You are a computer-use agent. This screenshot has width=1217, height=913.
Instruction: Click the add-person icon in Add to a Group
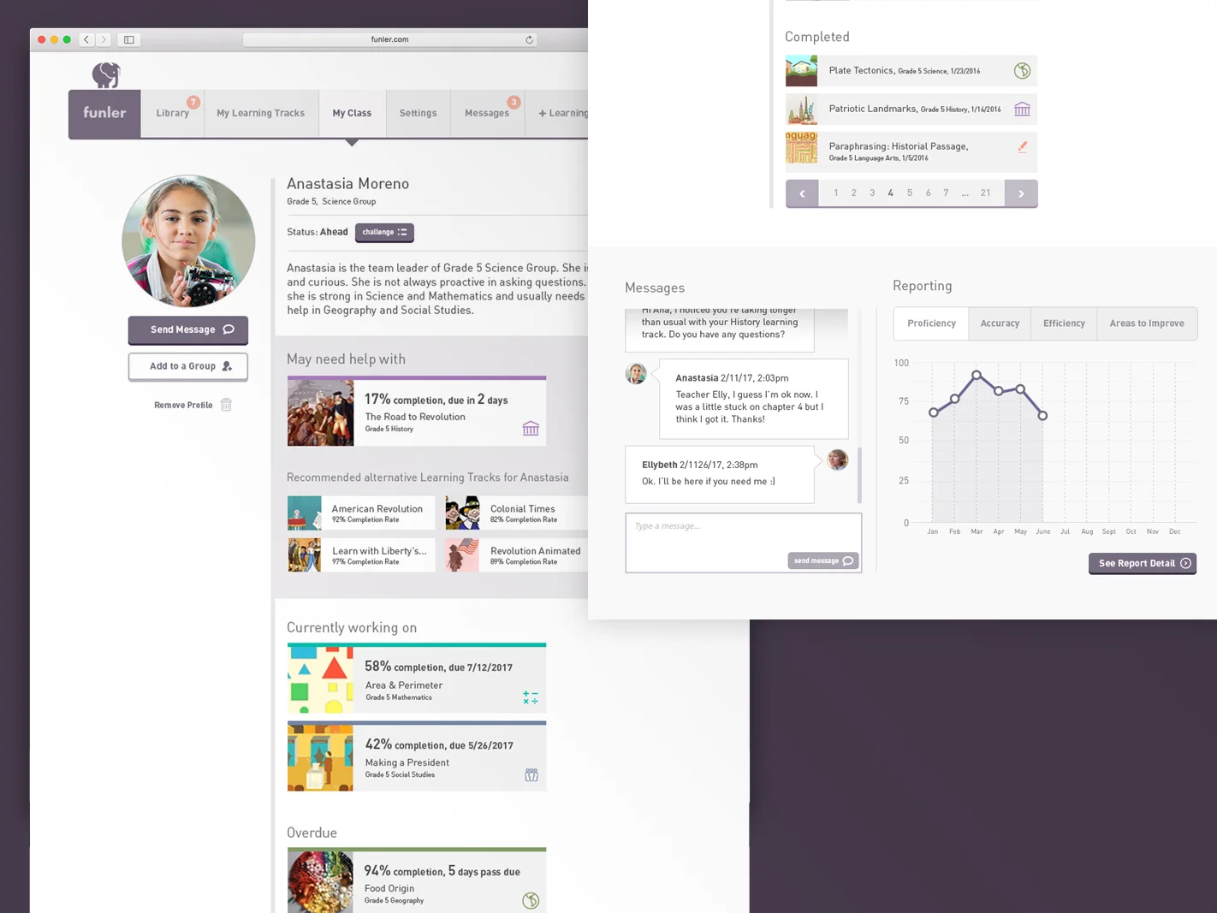227,366
